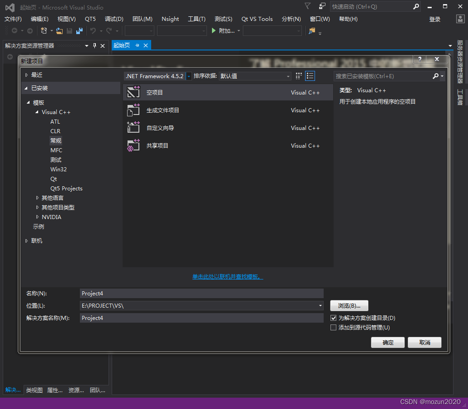Open the 位置 path dropdown arrow
This screenshot has width=468, height=409.
click(320, 306)
